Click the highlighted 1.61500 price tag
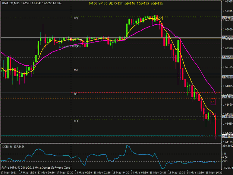Image resolution: width=233 pixels, height=175 pixels. pos(227,117)
